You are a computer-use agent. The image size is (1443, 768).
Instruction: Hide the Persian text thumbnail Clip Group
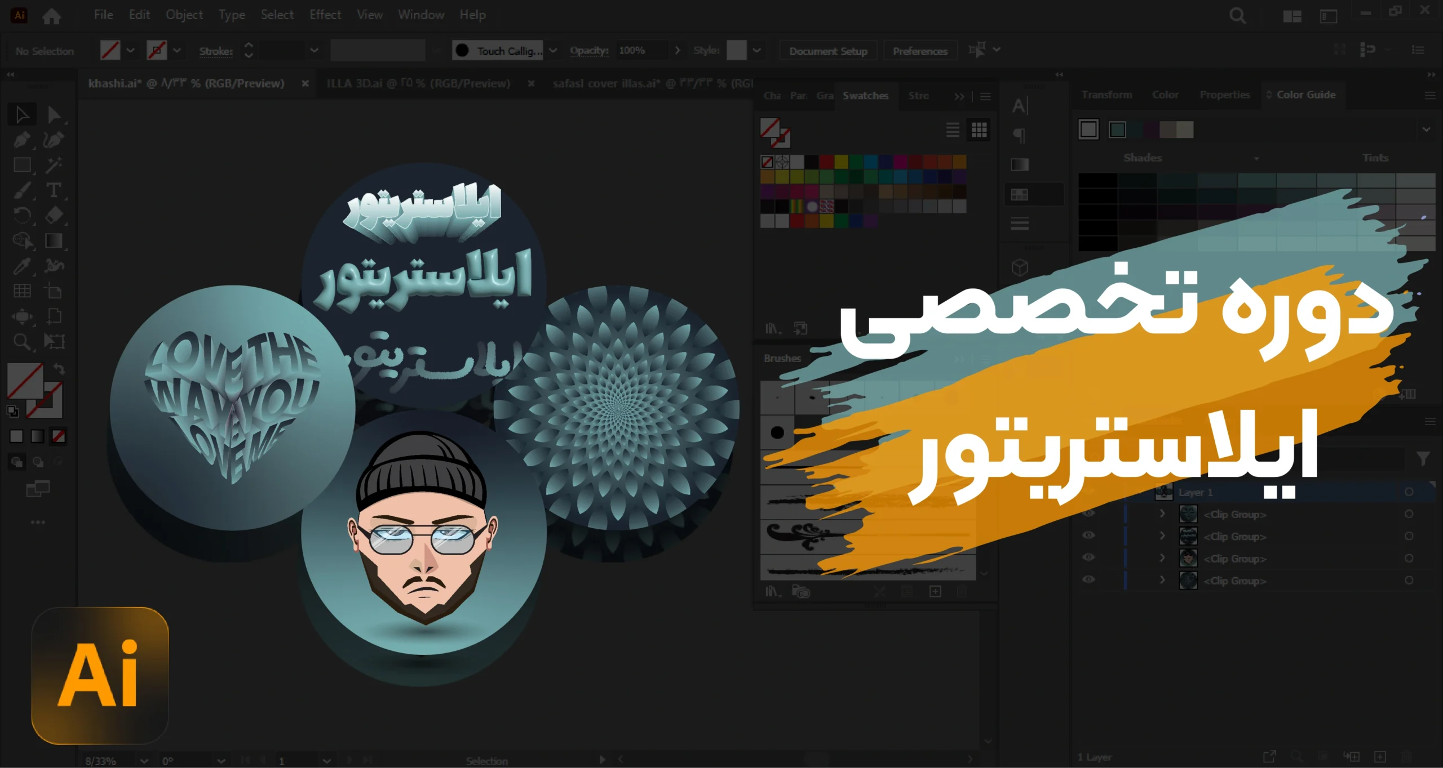1089,535
